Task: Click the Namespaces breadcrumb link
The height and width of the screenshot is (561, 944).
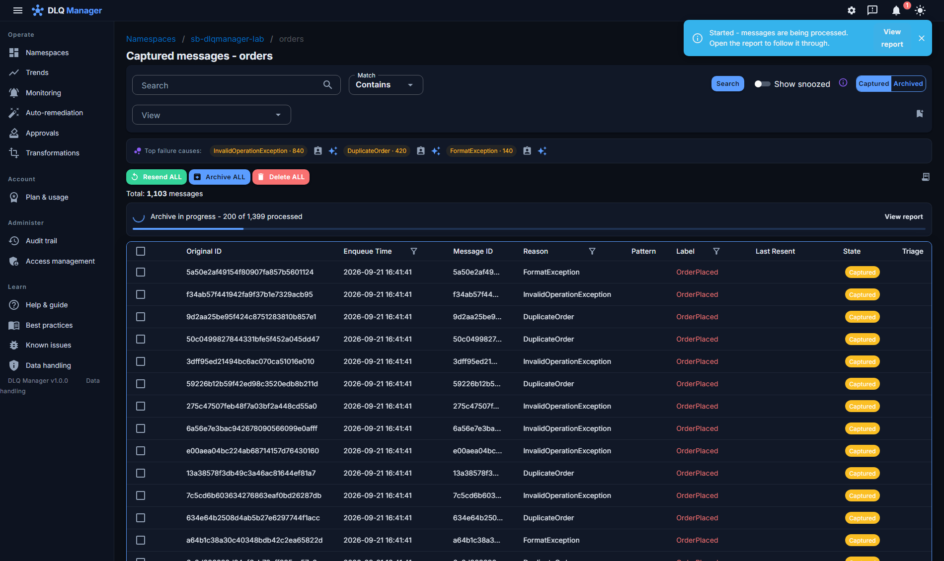Action: 151,39
